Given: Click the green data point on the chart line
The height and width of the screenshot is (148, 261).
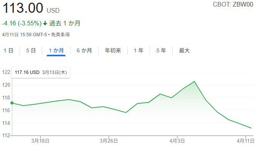Looking at the screenshot, I should click(12, 103).
